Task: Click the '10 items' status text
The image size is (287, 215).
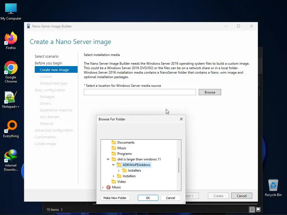Action: coord(53,209)
